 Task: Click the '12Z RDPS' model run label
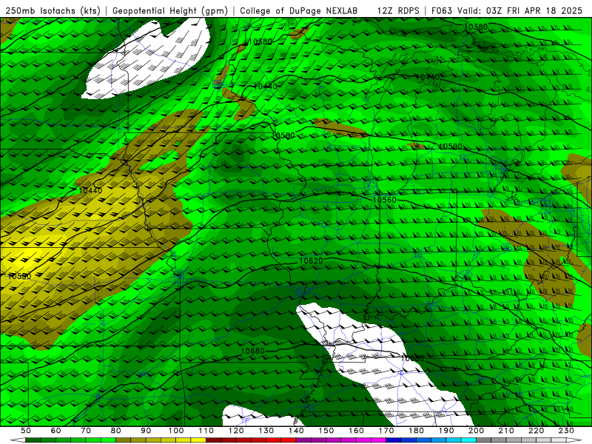coord(398,10)
